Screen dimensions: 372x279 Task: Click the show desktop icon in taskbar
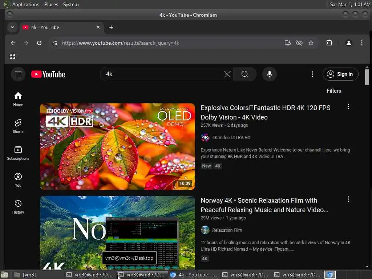pyautogui.click(x=4, y=275)
